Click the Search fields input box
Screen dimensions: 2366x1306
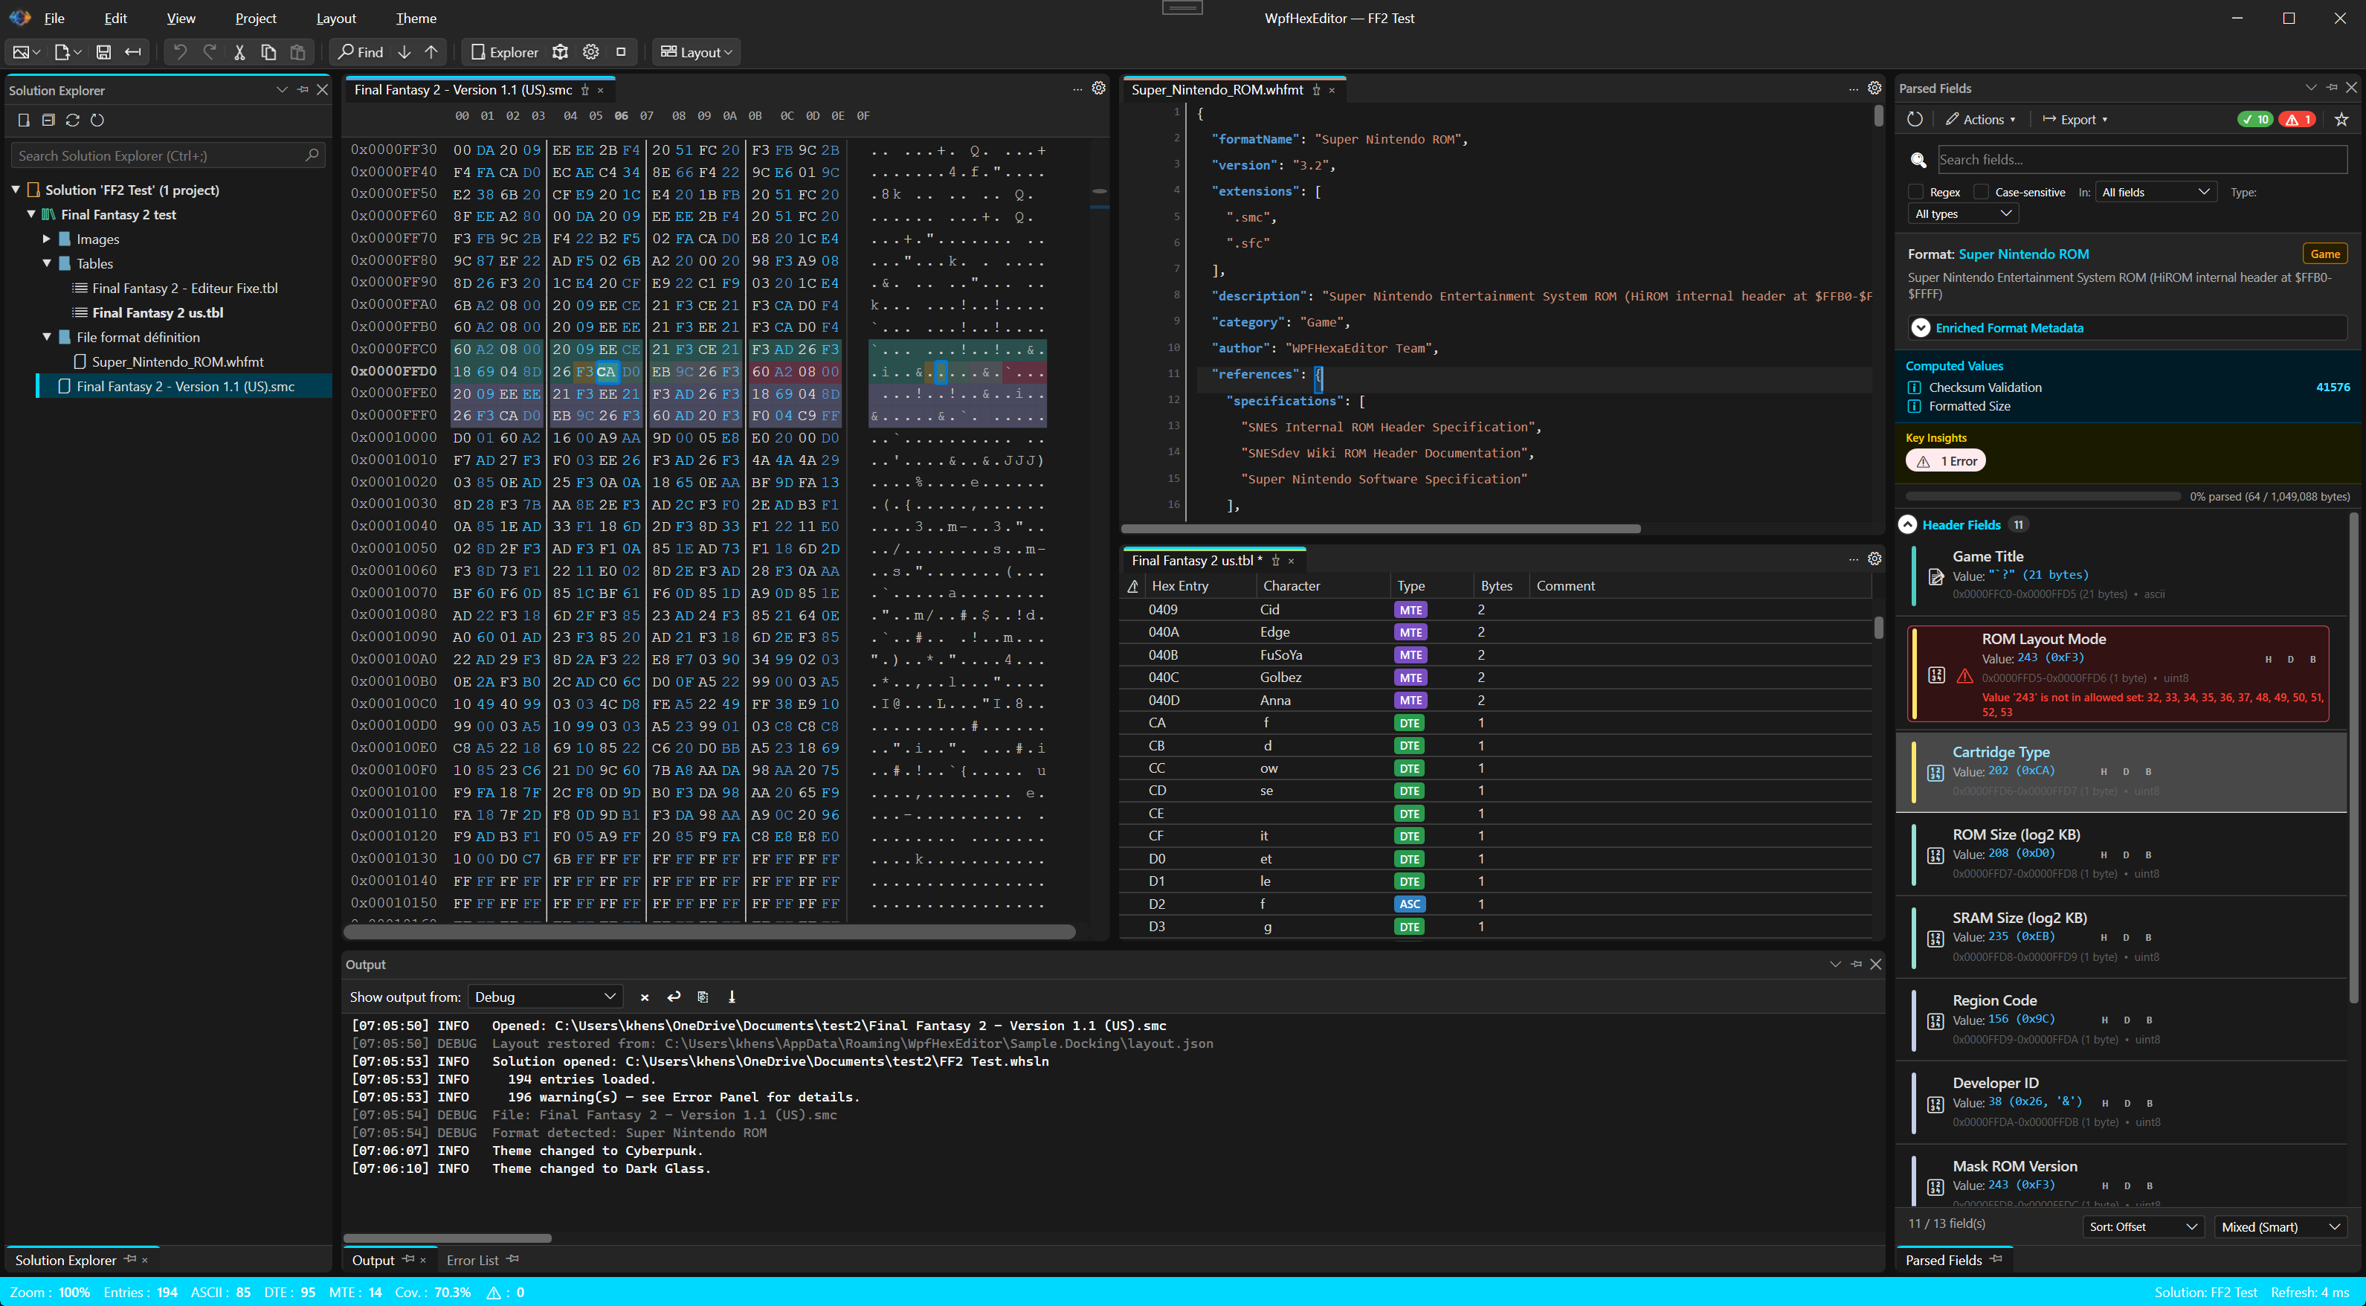pos(2142,160)
